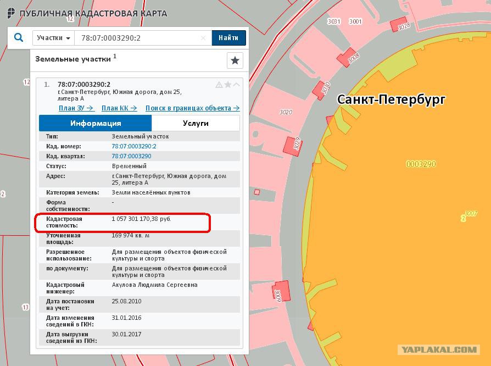This screenshot has height=366, width=491.
Task: Click Поиск в границах объекта link
Action: tap(193, 108)
